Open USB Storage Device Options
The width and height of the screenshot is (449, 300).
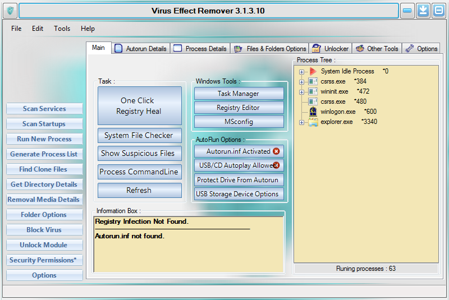pyautogui.click(x=239, y=194)
